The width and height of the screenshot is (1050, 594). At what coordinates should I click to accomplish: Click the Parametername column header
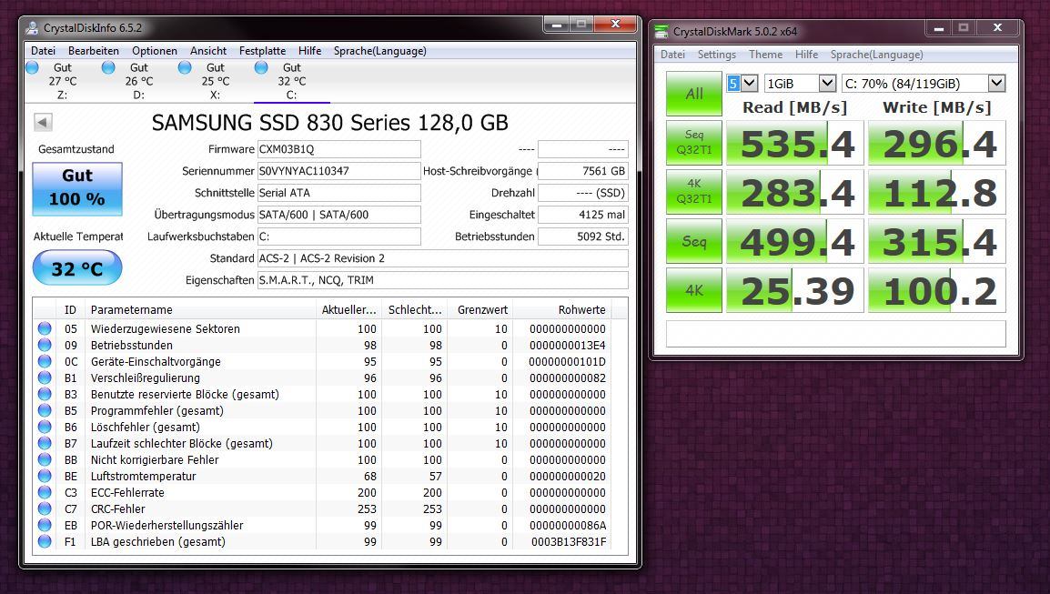point(200,310)
